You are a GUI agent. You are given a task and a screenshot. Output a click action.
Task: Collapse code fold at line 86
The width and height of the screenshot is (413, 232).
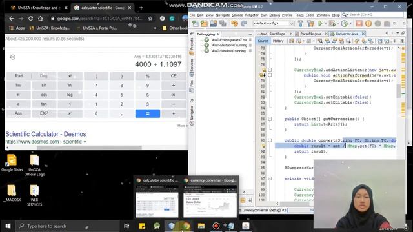(x=270, y=119)
